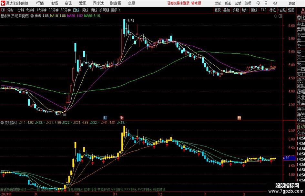Open the 问小达 menu
The height and width of the screenshot is (196, 305).
(x=98, y=3)
